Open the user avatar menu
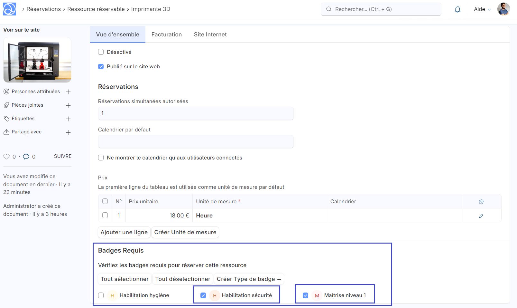The width and height of the screenshot is (517, 308). coord(503,9)
